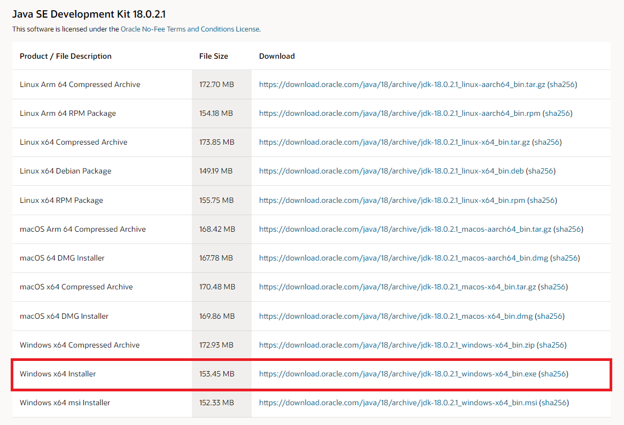Open sha256 for windows-x64_bin.zip
Viewport: 624px width, 425px height.
point(551,345)
